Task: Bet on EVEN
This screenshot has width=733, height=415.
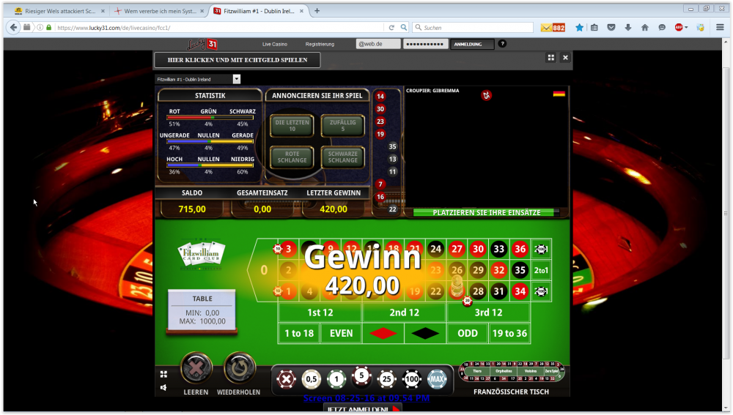Action: pos(342,333)
